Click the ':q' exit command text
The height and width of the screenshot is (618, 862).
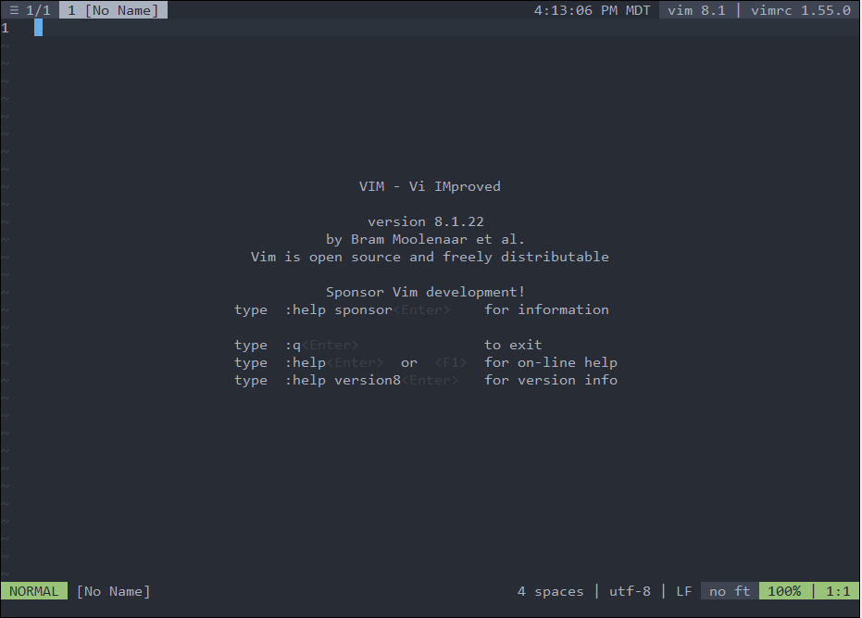point(293,345)
